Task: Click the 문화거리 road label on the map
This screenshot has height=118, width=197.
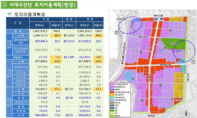Action: point(143,37)
